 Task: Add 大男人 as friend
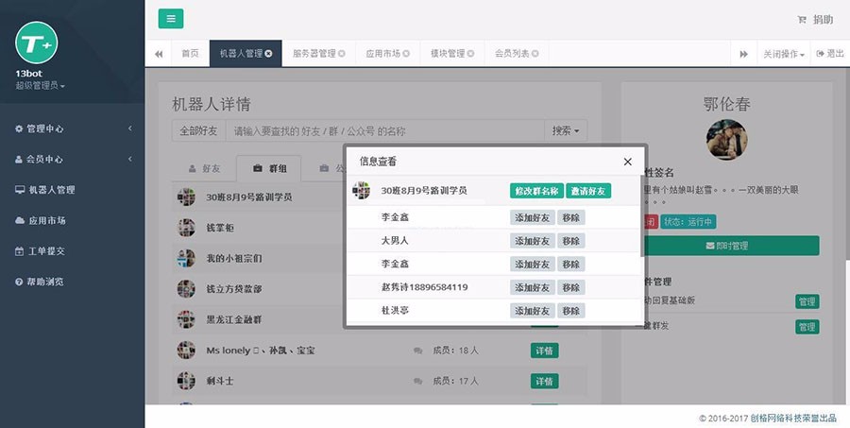pos(533,241)
